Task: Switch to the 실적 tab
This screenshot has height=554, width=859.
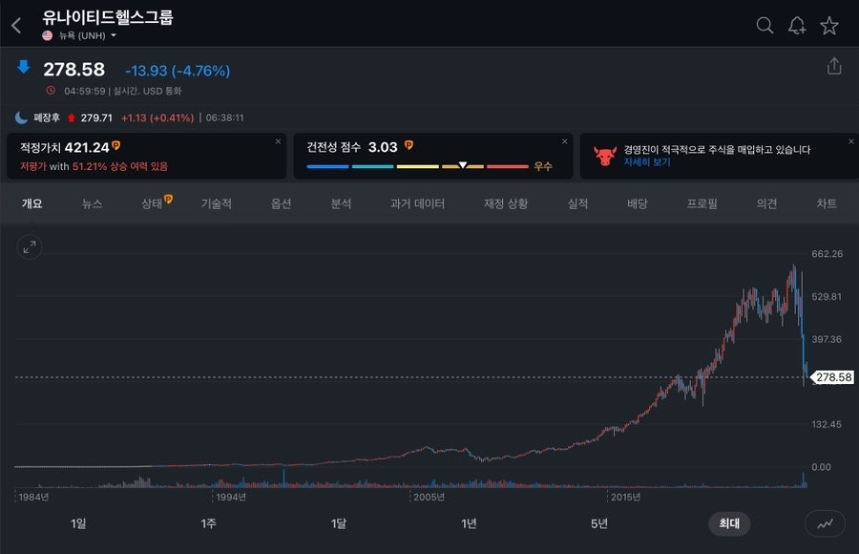Action: (578, 204)
